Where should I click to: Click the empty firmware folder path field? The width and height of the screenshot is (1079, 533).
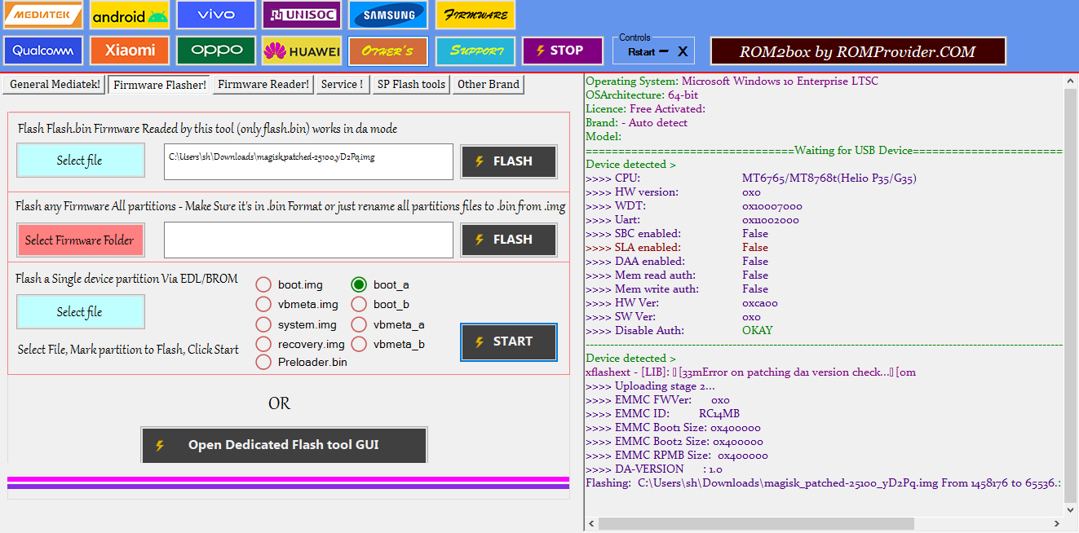pyautogui.click(x=308, y=240)
